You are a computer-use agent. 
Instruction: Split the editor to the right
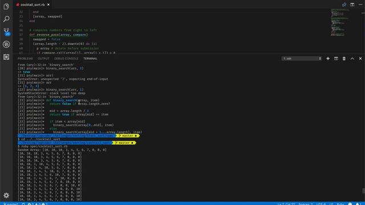pos(352,5)
